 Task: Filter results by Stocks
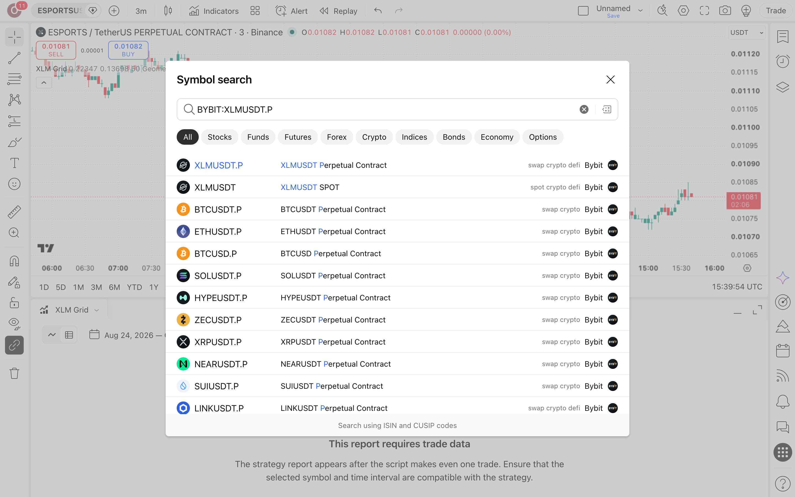(219, 137)
